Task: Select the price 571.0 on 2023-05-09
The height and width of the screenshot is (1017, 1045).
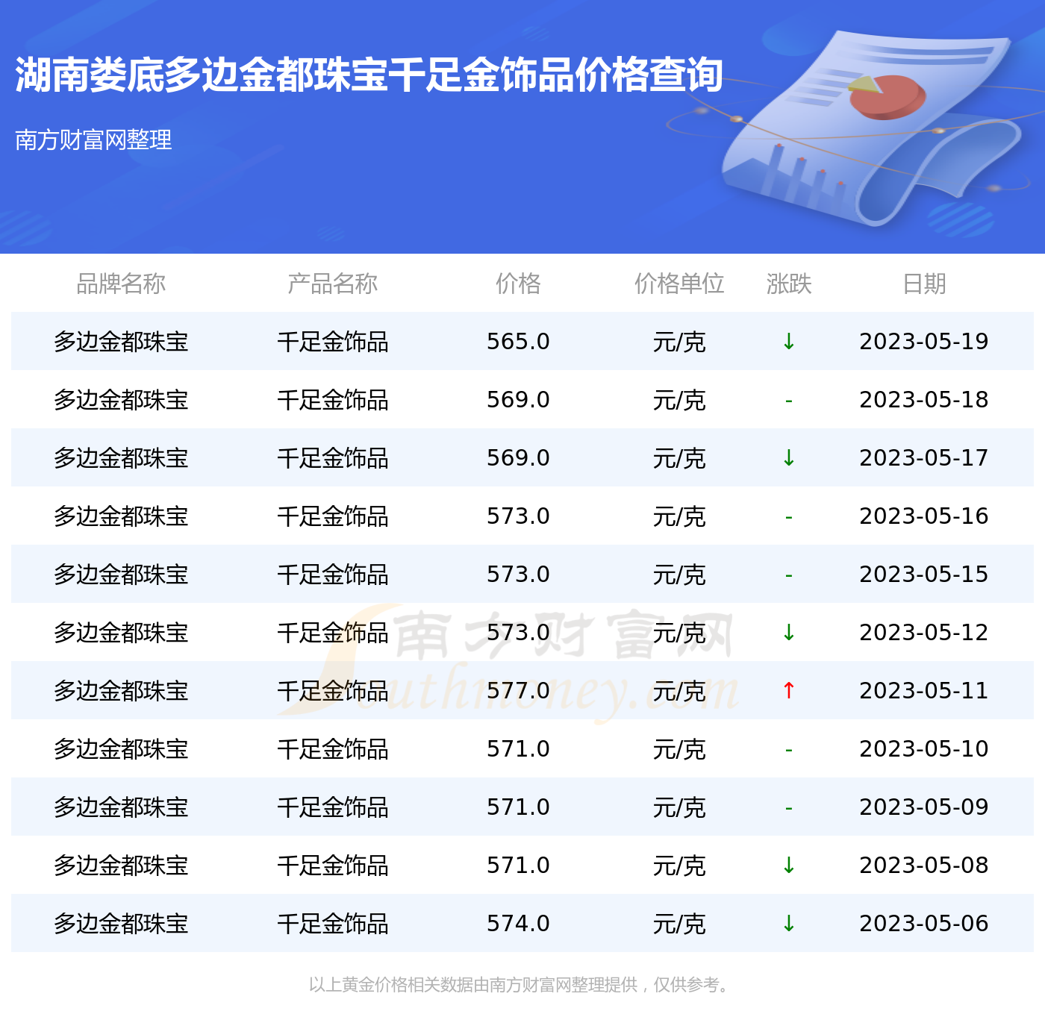Action: click(x=518, y=807)
